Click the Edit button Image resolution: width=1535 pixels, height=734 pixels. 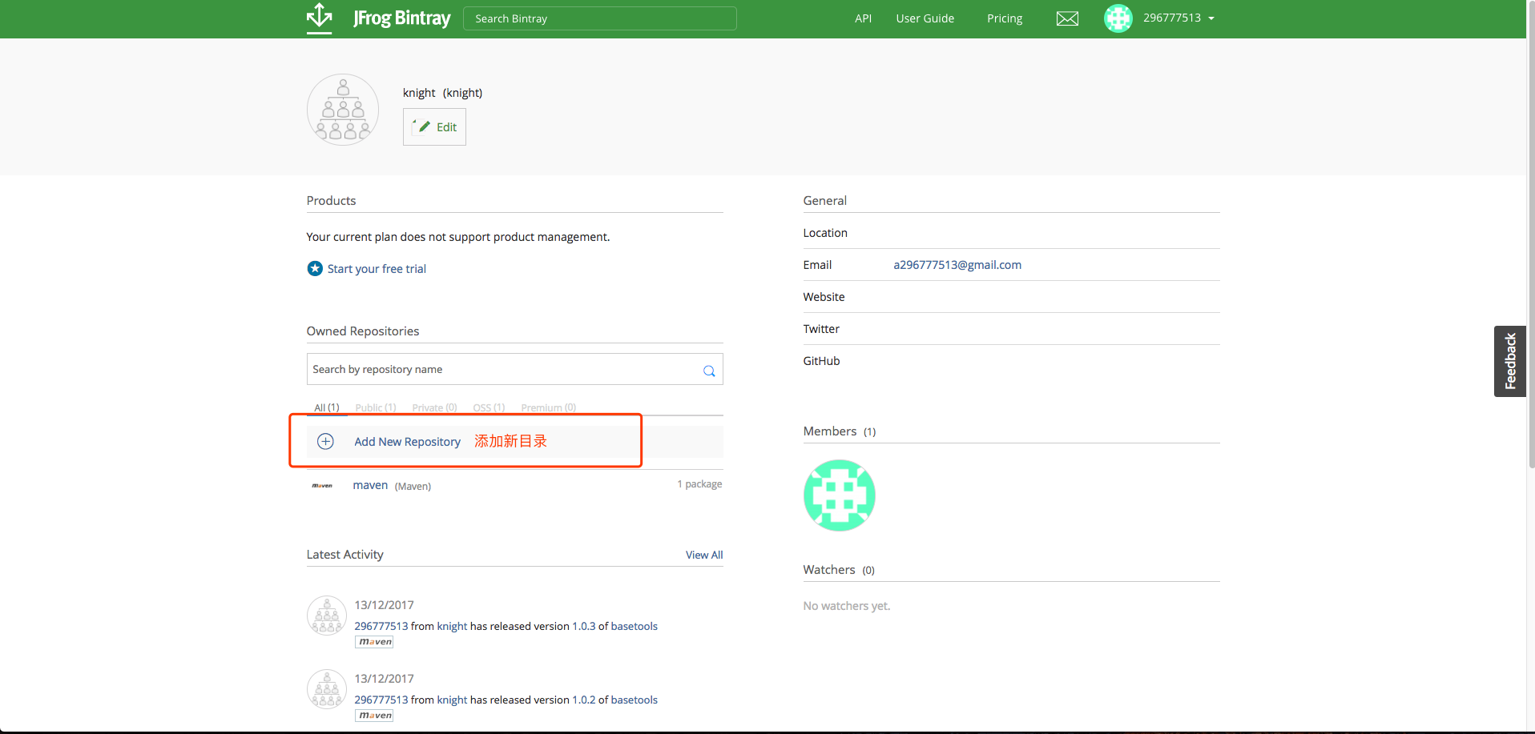434,126
